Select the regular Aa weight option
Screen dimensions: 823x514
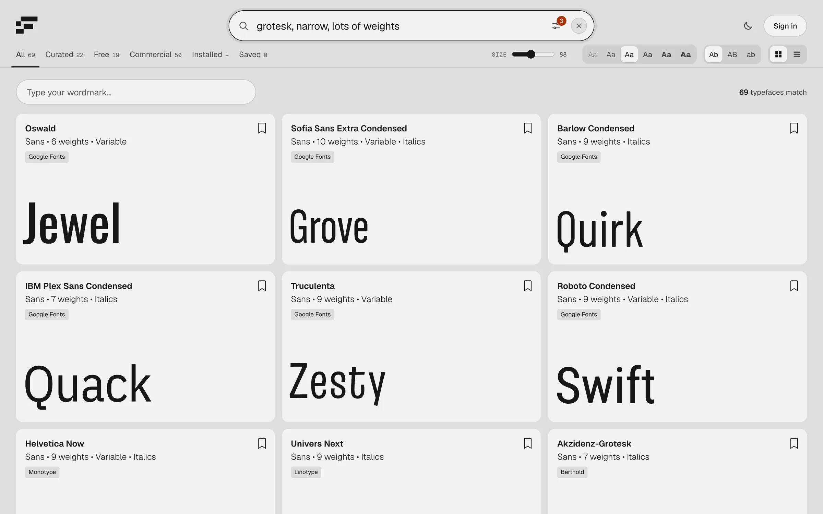click(x=629, y=54)
